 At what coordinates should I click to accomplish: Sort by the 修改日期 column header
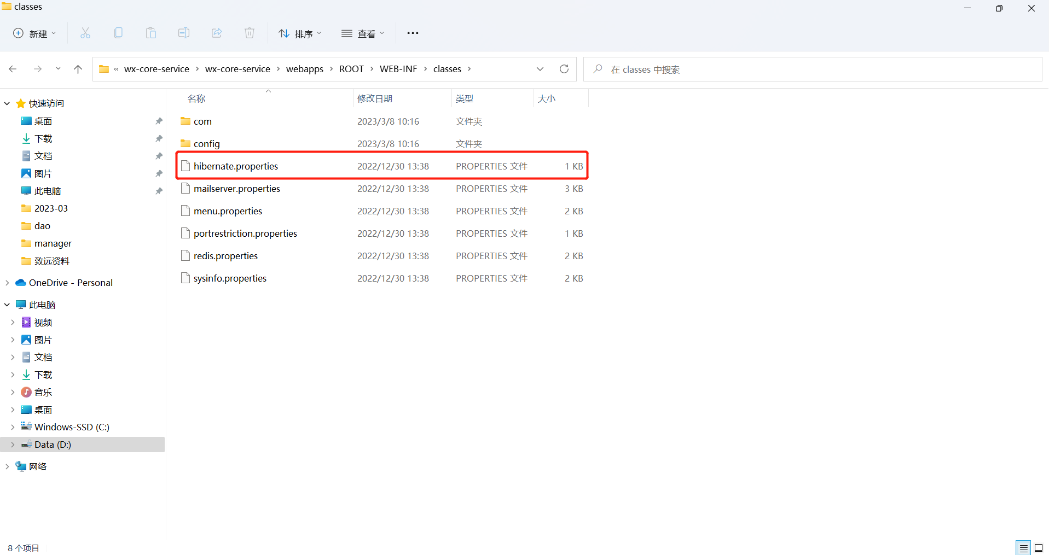pos(375,98)
